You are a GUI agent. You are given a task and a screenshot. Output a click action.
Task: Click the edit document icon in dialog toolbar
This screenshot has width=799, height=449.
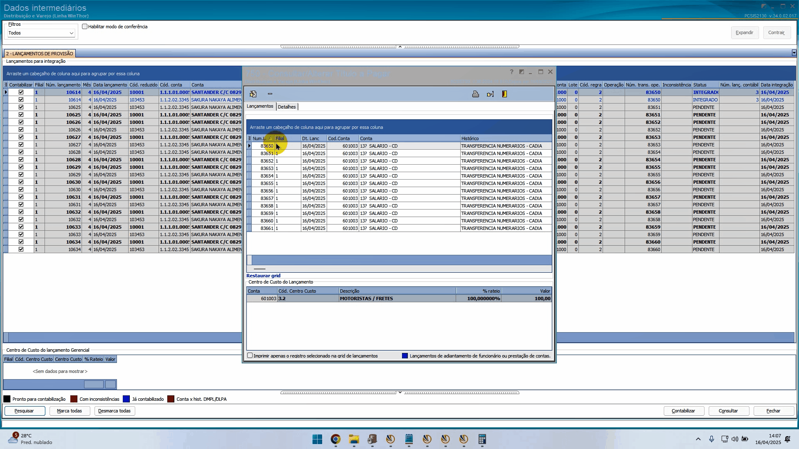(253, 94)
